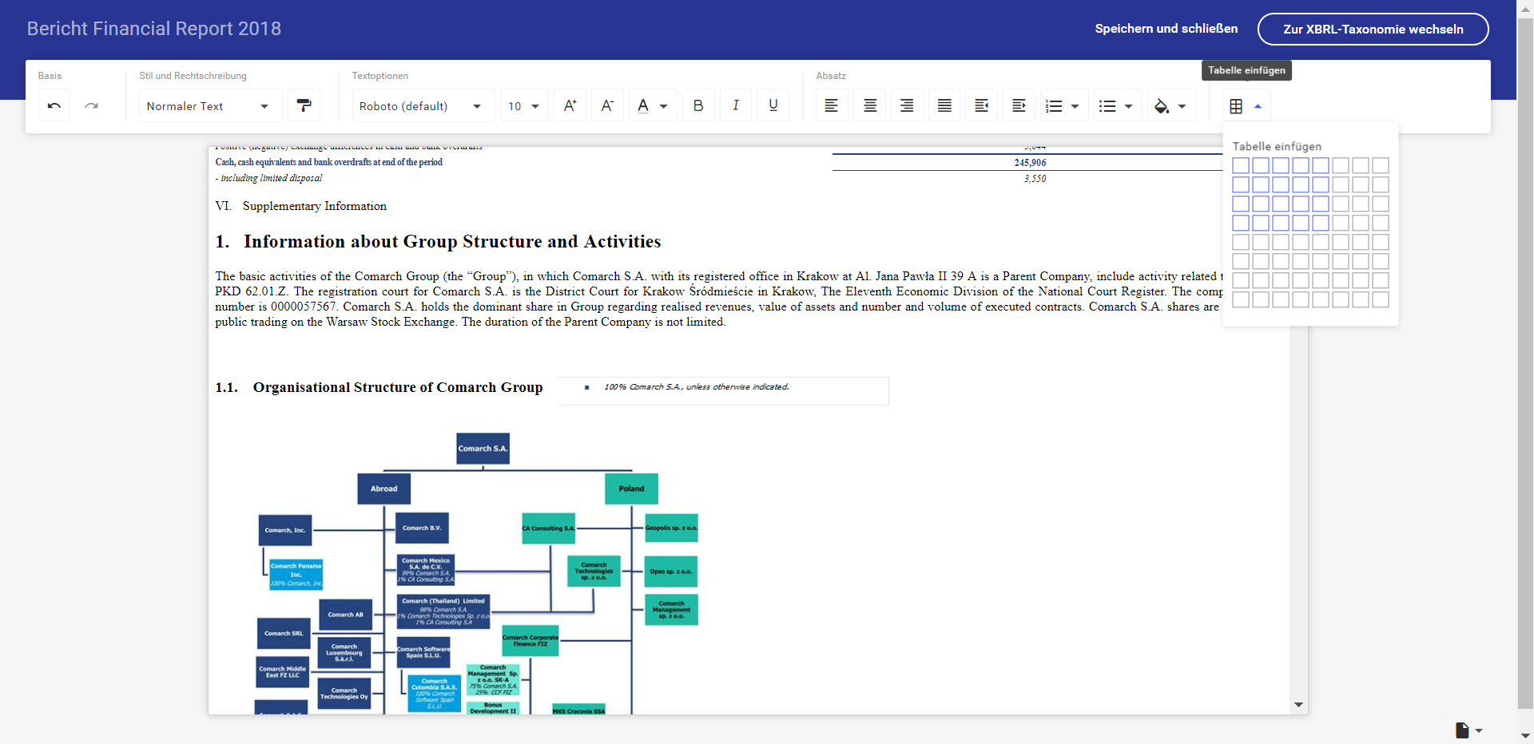Click the value 245,906 in the table
Viewport: 1534px width, 744px height.
coord(1030,163)
